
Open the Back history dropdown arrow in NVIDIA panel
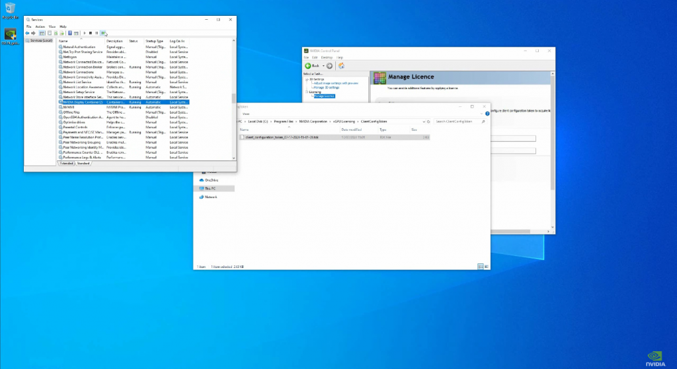323,65
